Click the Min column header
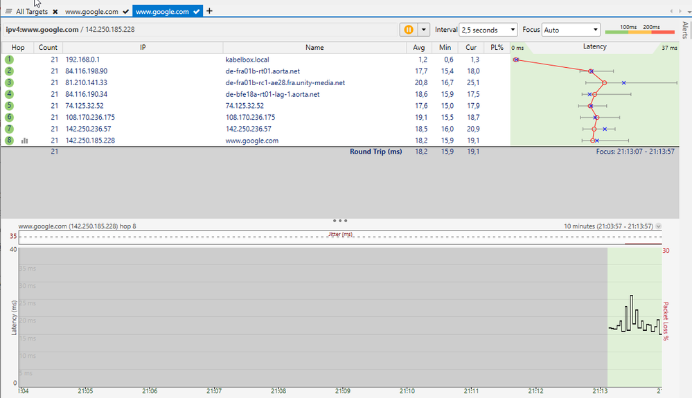This screenshot has width=692, height=398. 445,48
